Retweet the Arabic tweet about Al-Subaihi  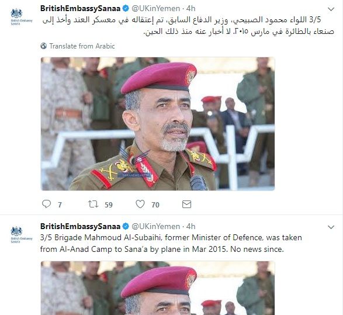[93, 204]
